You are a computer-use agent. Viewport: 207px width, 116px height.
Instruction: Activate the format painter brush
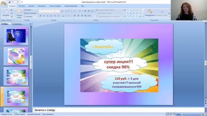[12, 16]
